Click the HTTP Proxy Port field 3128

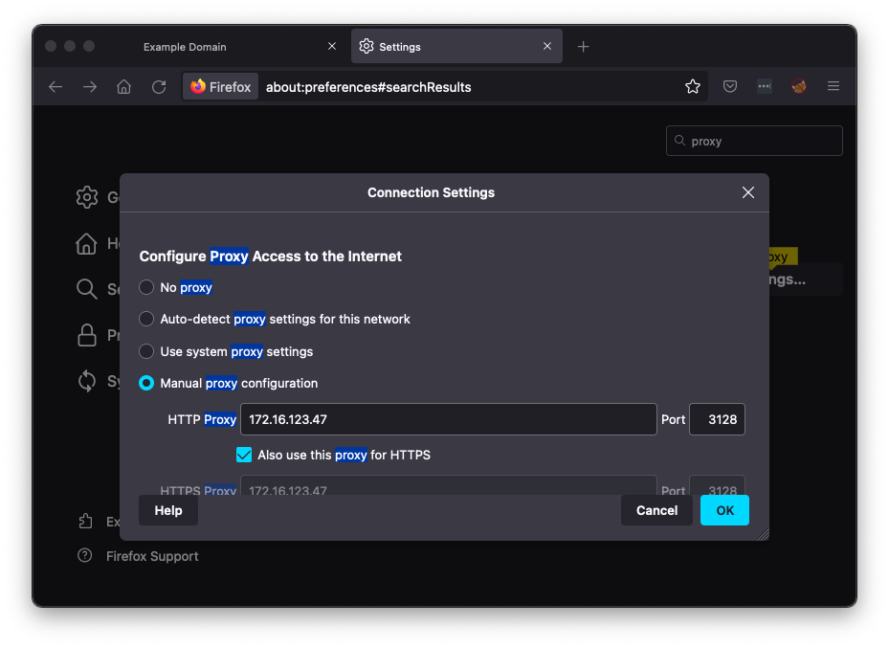(717, 419)
